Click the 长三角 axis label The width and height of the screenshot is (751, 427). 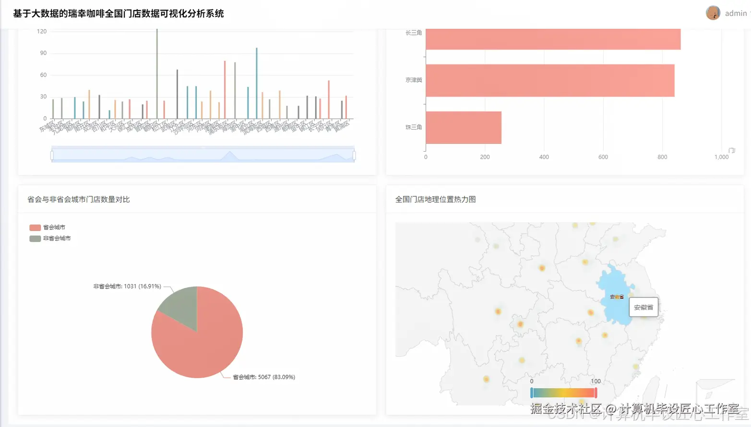click(x=414, y=33)
